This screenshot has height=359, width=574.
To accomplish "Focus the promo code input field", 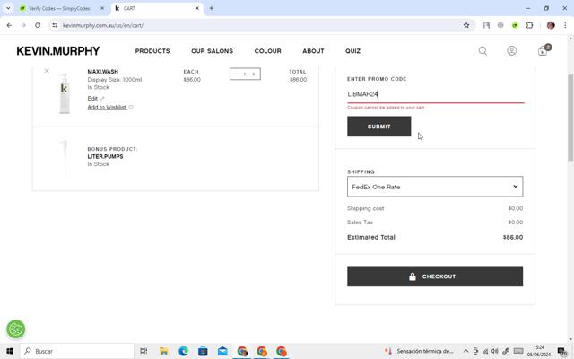I will point(436,94).
